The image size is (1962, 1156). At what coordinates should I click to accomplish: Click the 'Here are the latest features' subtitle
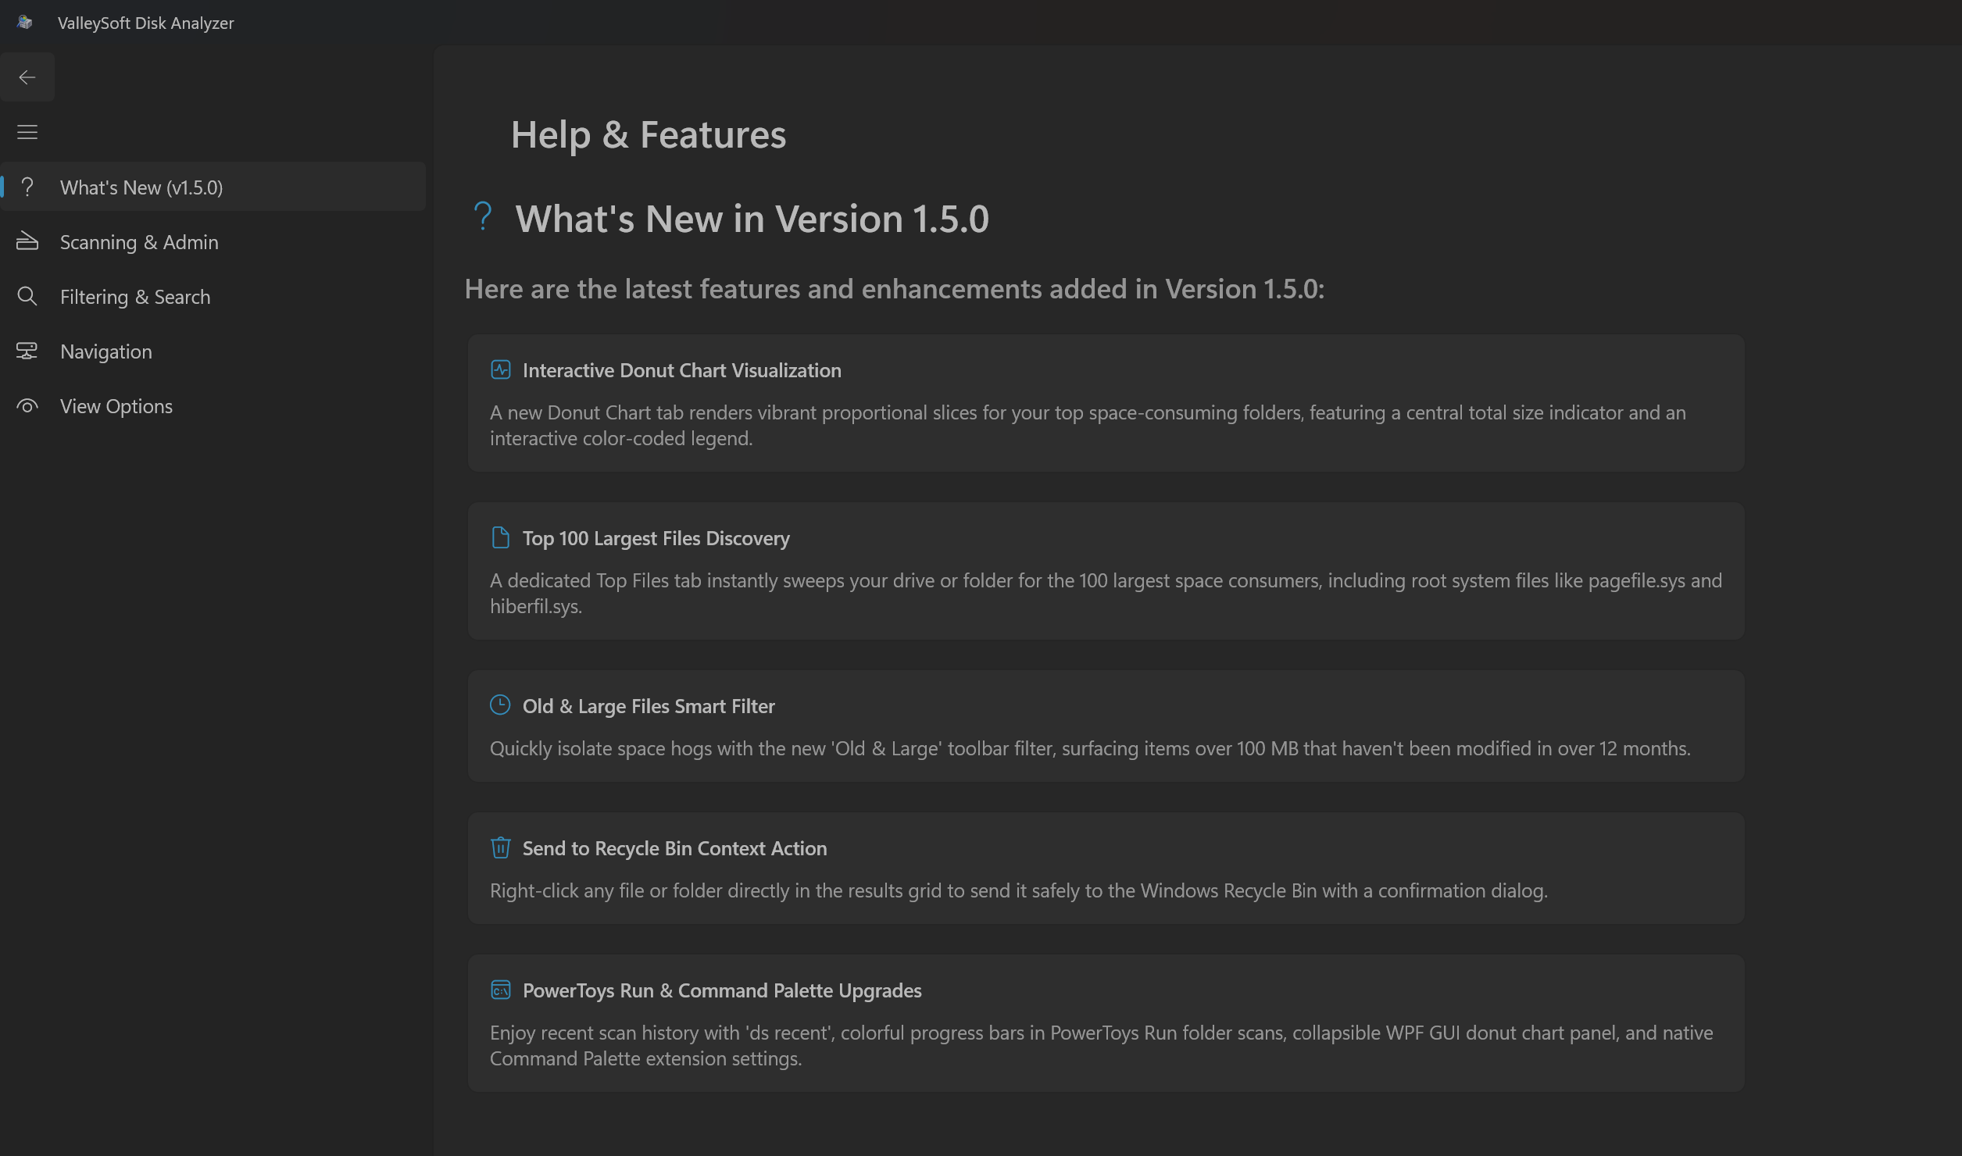click(894, 289)
